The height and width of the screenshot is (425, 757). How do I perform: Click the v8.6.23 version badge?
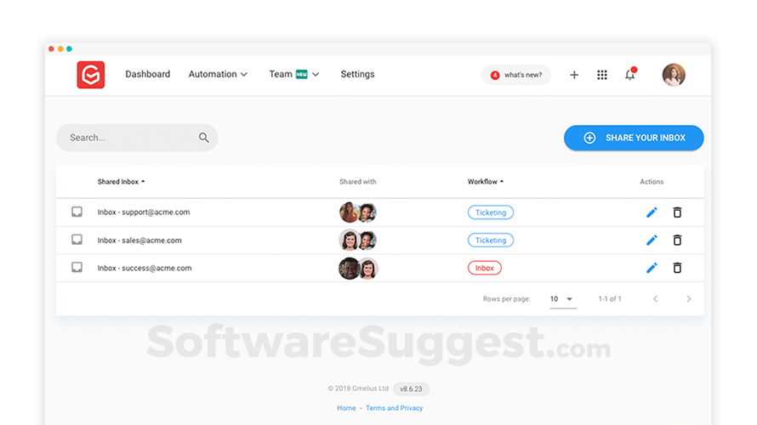click(411, 388)
